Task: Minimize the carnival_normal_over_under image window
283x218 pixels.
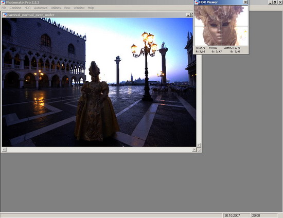Action: (188, 15)
